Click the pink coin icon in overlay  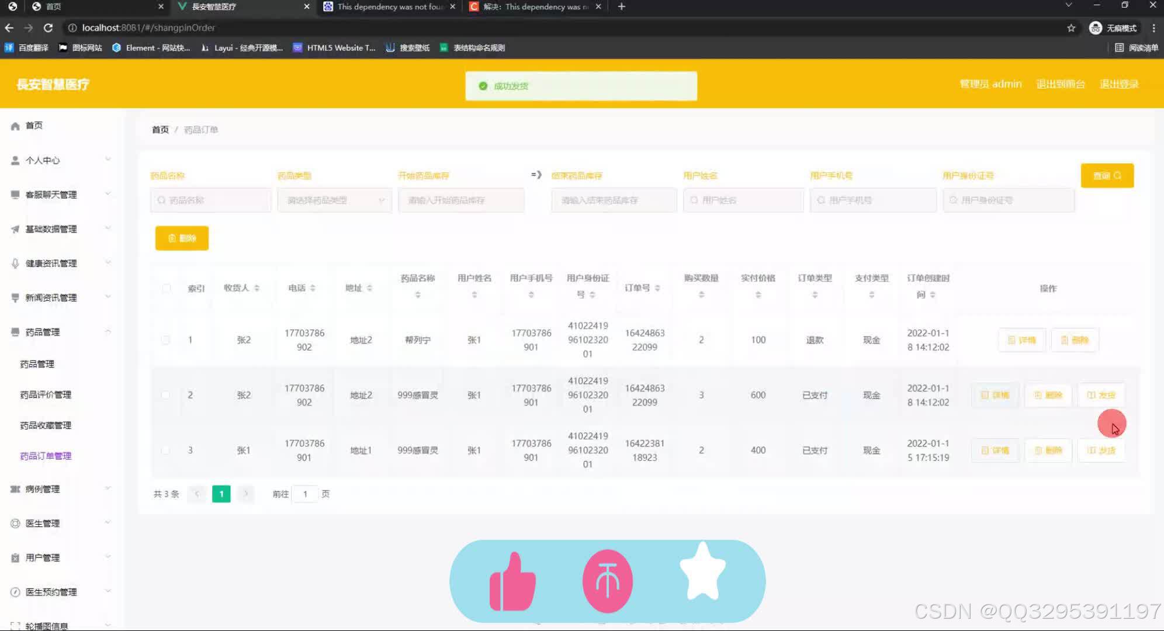point(607,581)
